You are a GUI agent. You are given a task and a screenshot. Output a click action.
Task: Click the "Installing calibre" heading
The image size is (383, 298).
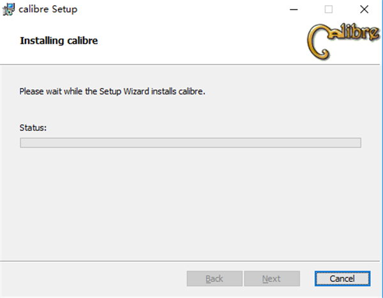pos(59,41)
